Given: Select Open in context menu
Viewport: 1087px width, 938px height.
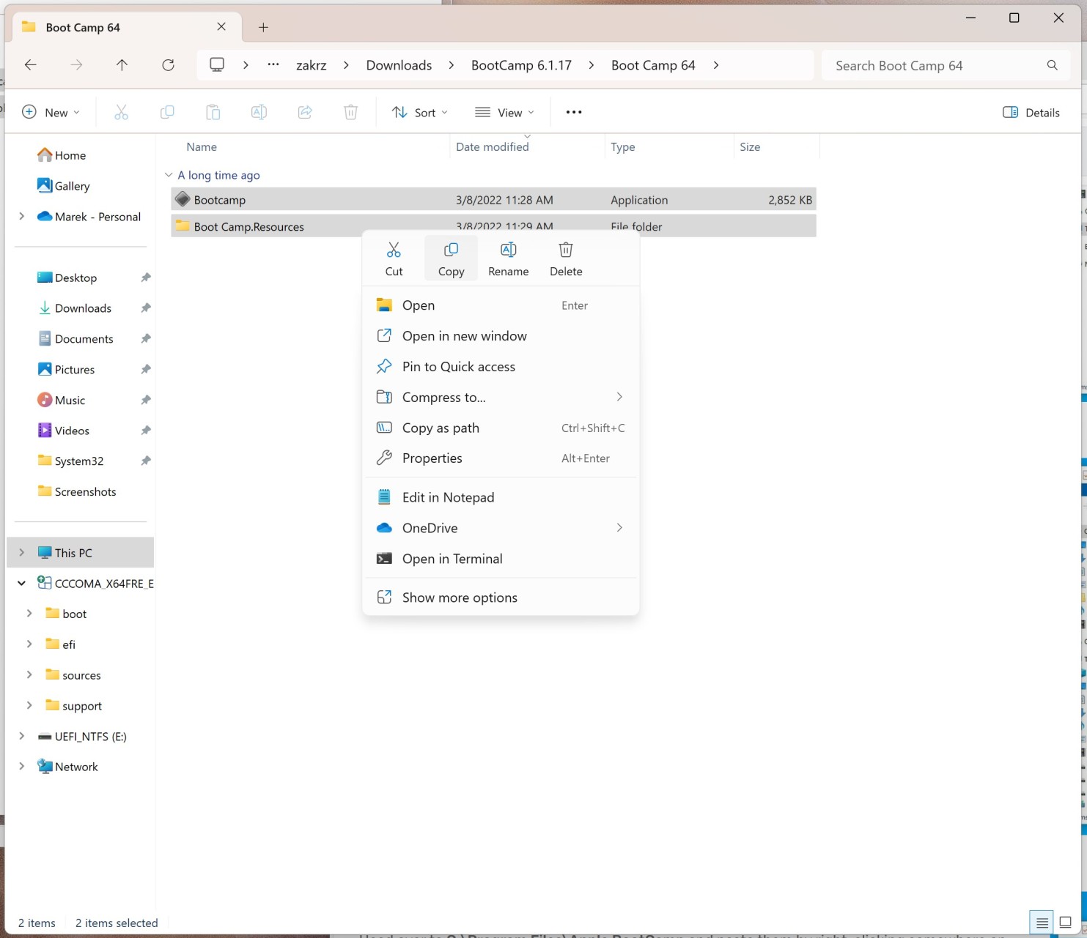Looking at the screenshot, I should click(x=501, y=305).
